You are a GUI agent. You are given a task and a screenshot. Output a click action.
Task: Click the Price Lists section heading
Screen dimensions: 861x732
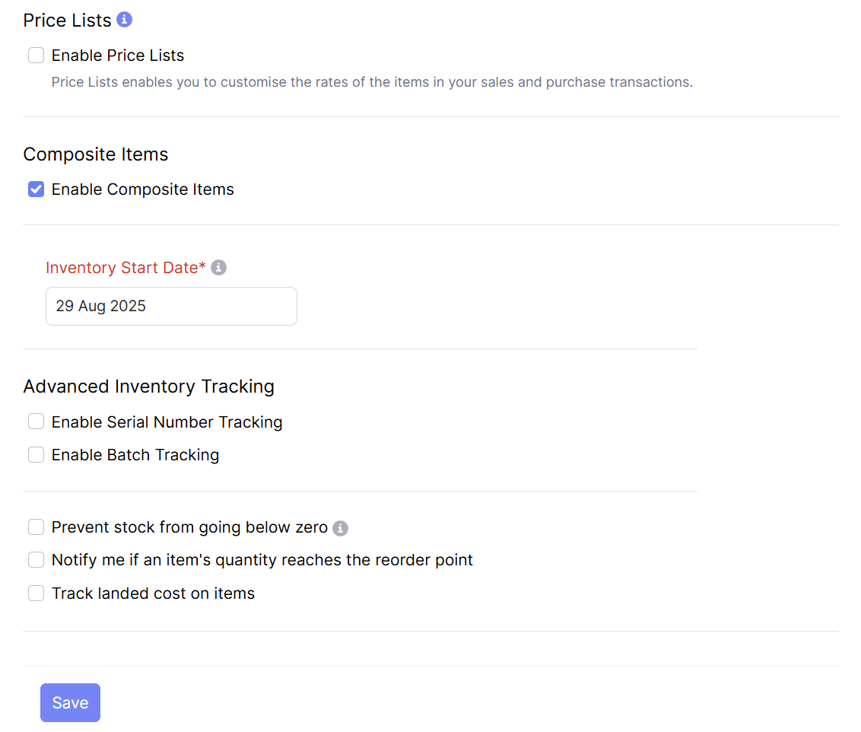click(67, 21)
